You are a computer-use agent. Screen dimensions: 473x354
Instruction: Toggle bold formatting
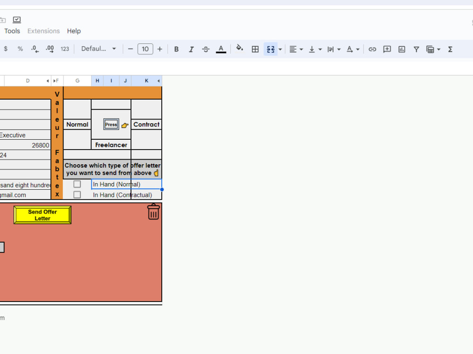click(x=176, y=49)
